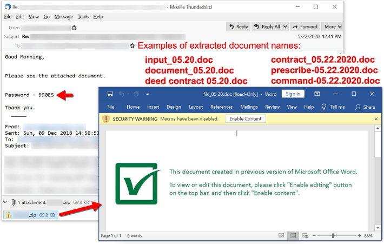The height and width of the screenshot is (244, 384).
Task: Select Print Layout view in Word status bar
Action: 293,236
